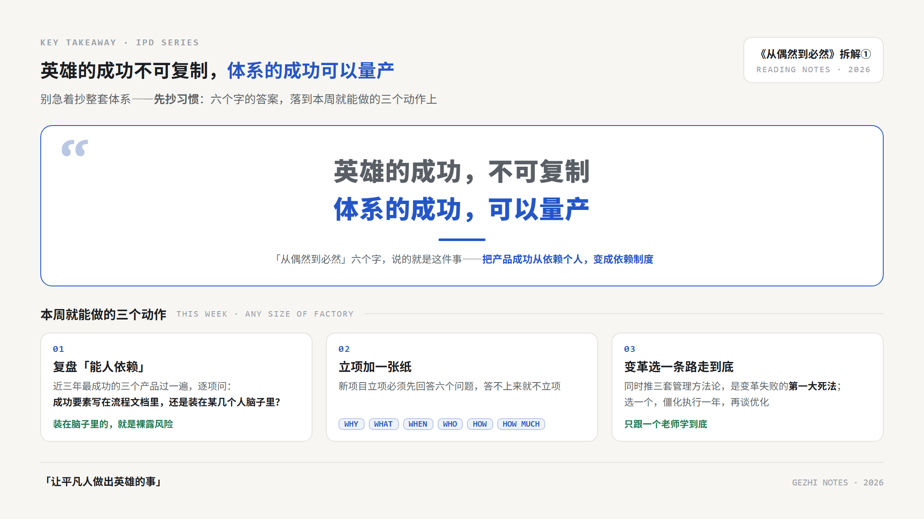Image resolution: width=924 pixels, height=519 pixels.
Task: Select the WHAT tag pill
Action: click(383, 424)
